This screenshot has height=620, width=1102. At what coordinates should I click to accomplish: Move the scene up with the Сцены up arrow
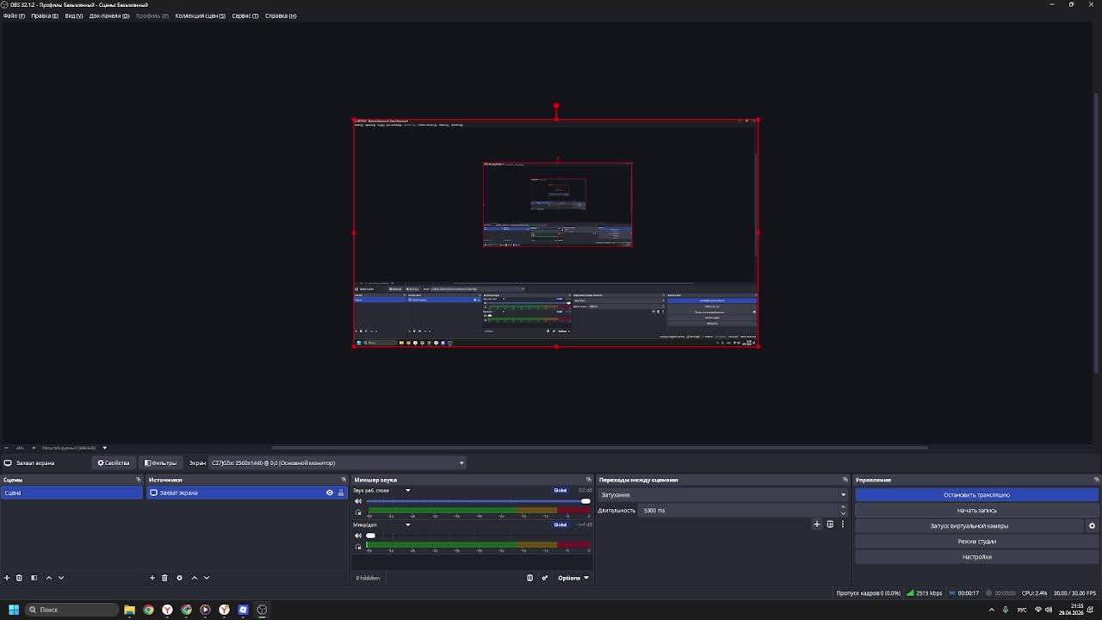(48, 578)
